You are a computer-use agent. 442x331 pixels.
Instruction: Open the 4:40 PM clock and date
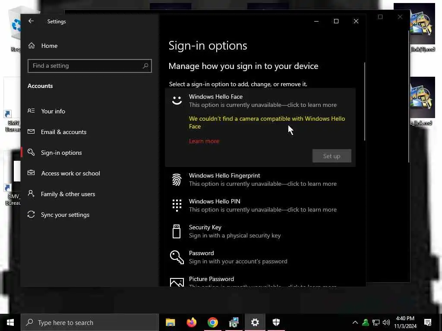click(405, 322)
